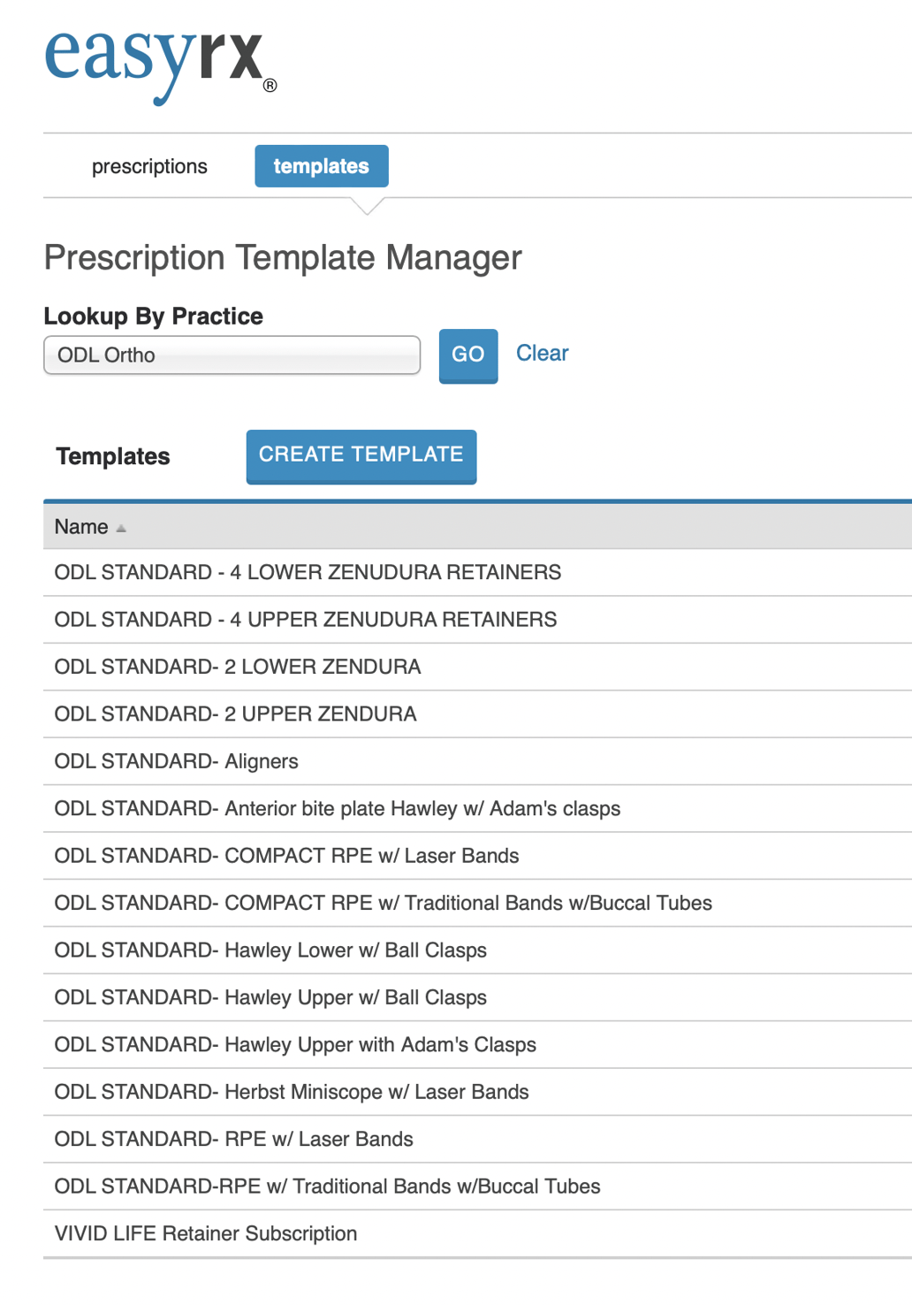This screenshot has height=1305, width=912.
Task: Click the Clear link
Action: [542, 354]
